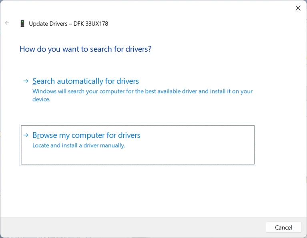Choose Search automatically for drivers

pos(86,81)
